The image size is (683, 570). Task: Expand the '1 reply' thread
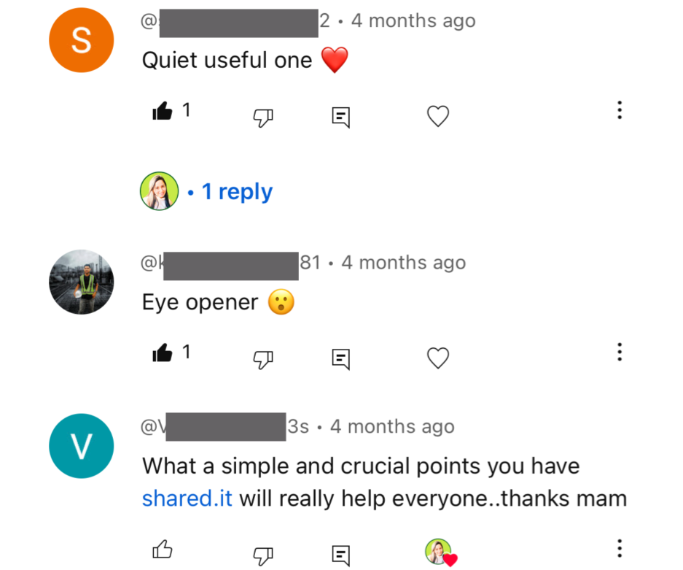pyautogui.click(x=236, y=192)
